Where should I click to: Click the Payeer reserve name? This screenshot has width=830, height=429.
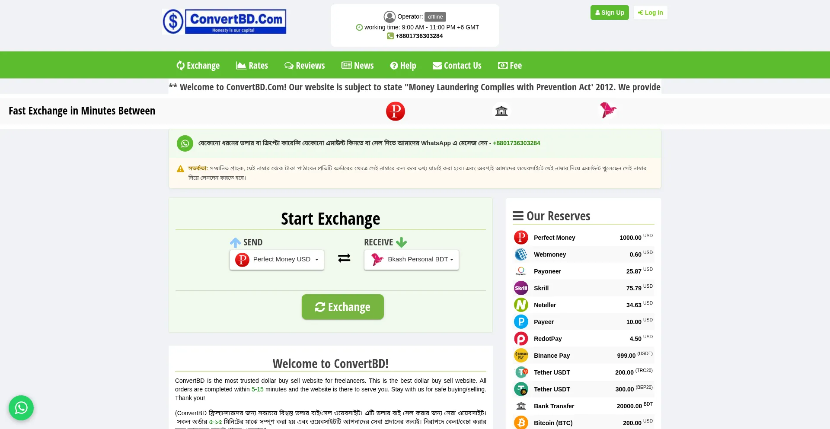[544, 322]
